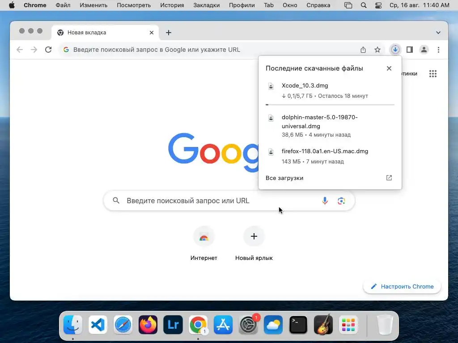This screenshot has width=458, height=343.
Task: Open the Закладки menu
Action: [207, 5]
